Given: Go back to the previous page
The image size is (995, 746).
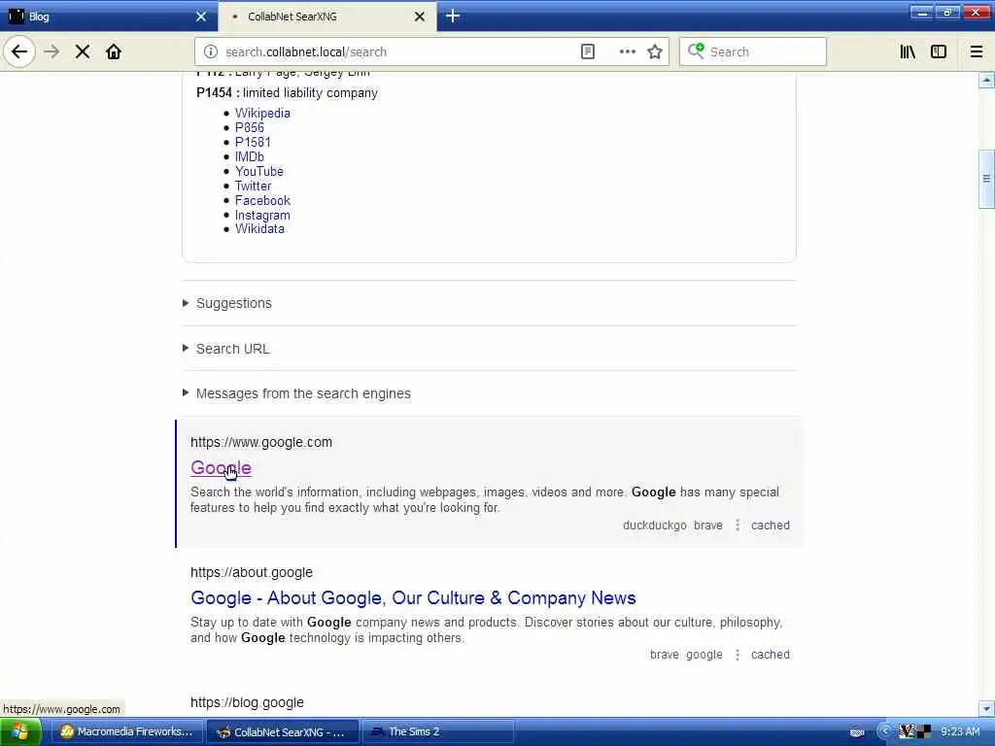Looking at the screenshot, I should coord(19,51).
